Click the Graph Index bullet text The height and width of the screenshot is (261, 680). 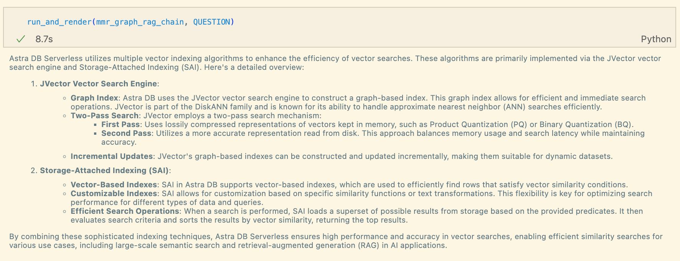tap(94, 98)
